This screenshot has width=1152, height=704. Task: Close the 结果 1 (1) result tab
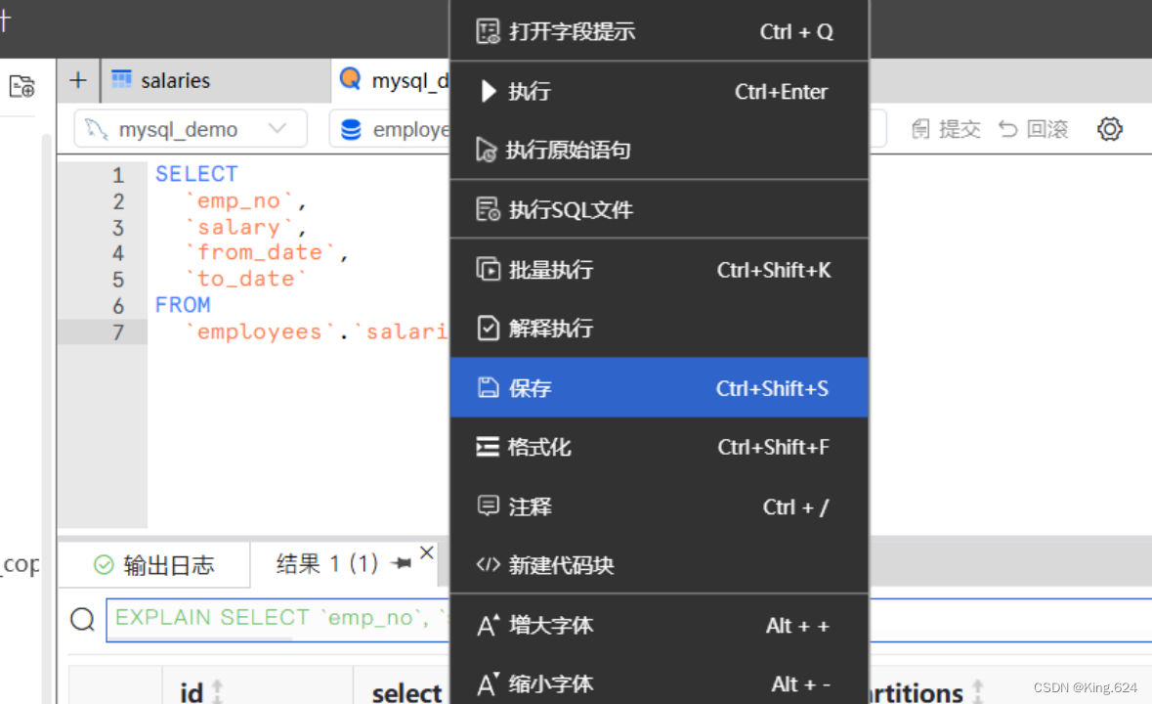pos(427,552)
